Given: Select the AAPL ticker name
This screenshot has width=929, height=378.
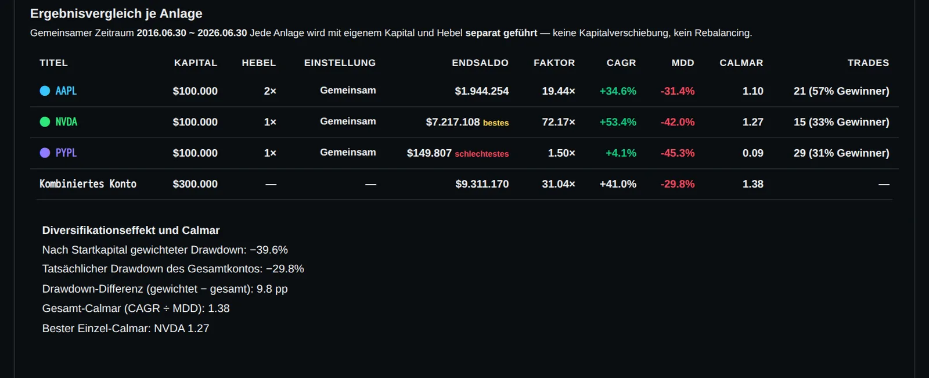Looking at the screenshot, I should tap(66, 91).
